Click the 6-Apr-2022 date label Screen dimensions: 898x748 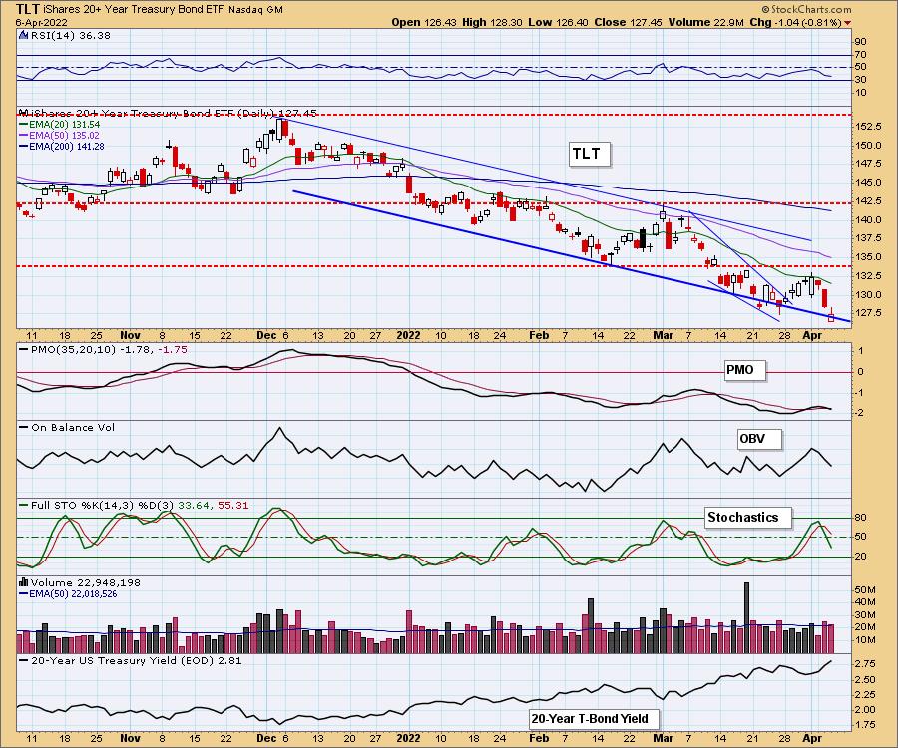[x=41, y=23]
